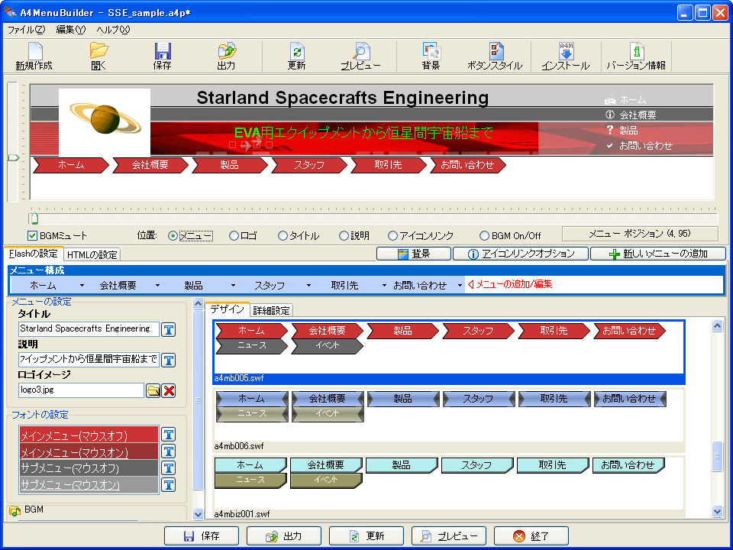This screenshot has height=550, width=733.
Task: Click the インストール toolbar icon
Action: (x=566, y=51)
